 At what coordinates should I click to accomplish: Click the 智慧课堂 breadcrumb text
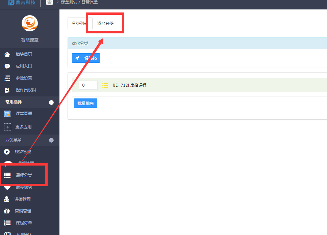tap(89, 2)
